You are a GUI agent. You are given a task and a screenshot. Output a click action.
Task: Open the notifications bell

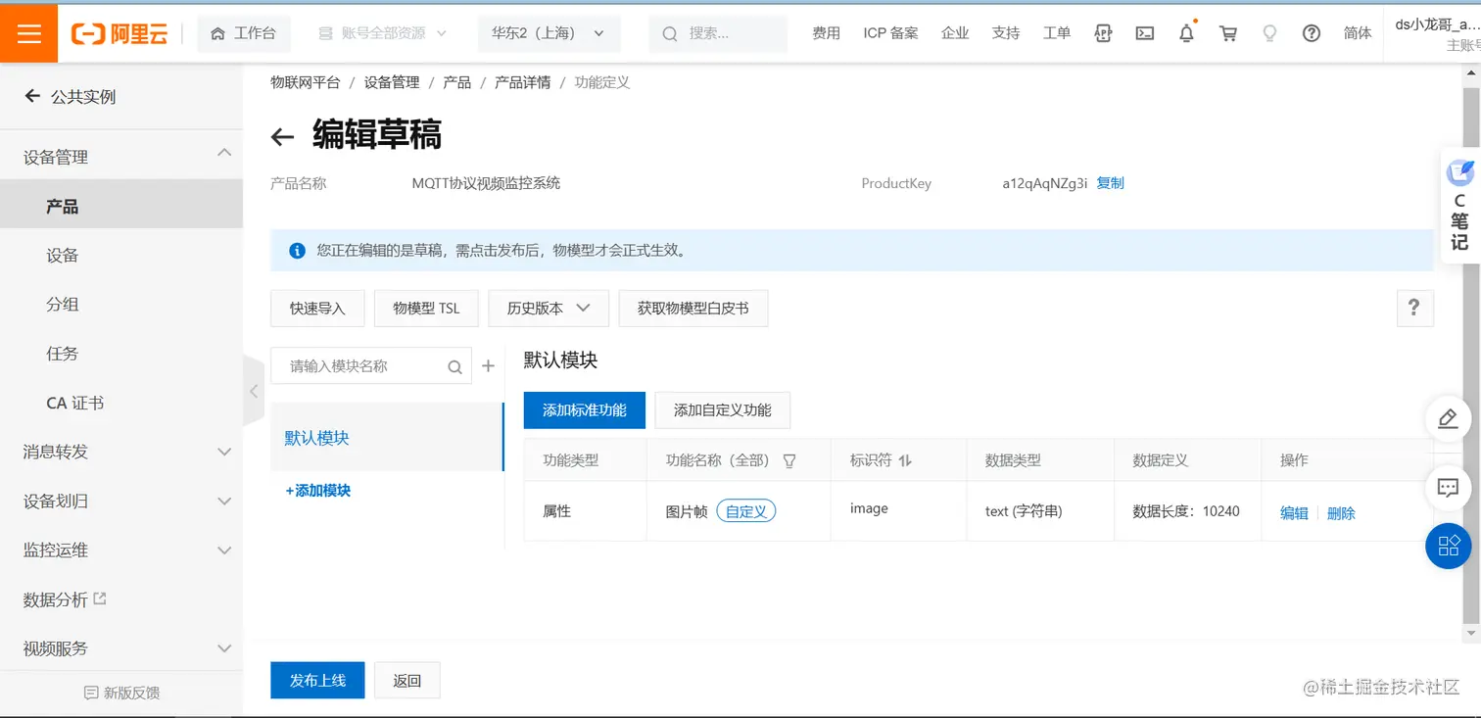1186,33
